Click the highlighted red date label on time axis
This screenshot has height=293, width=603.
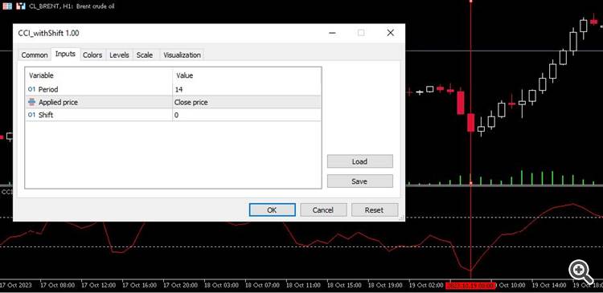470,286
